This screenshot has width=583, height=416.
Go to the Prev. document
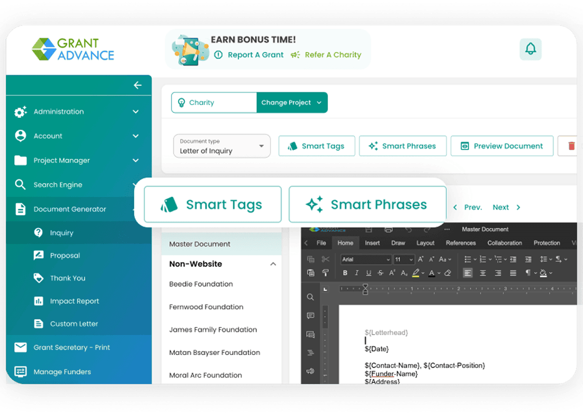467,207
